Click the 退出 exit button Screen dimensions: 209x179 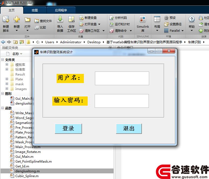click(129, 128)
